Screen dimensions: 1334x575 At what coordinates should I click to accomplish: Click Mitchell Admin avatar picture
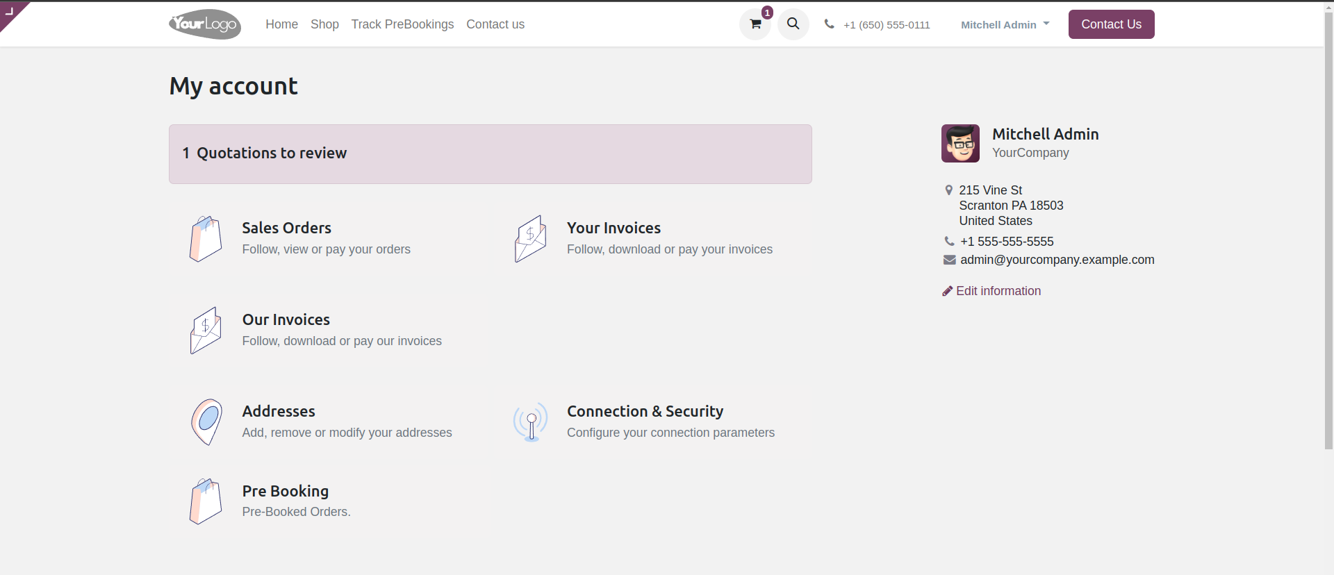click(x=960, y=143)
